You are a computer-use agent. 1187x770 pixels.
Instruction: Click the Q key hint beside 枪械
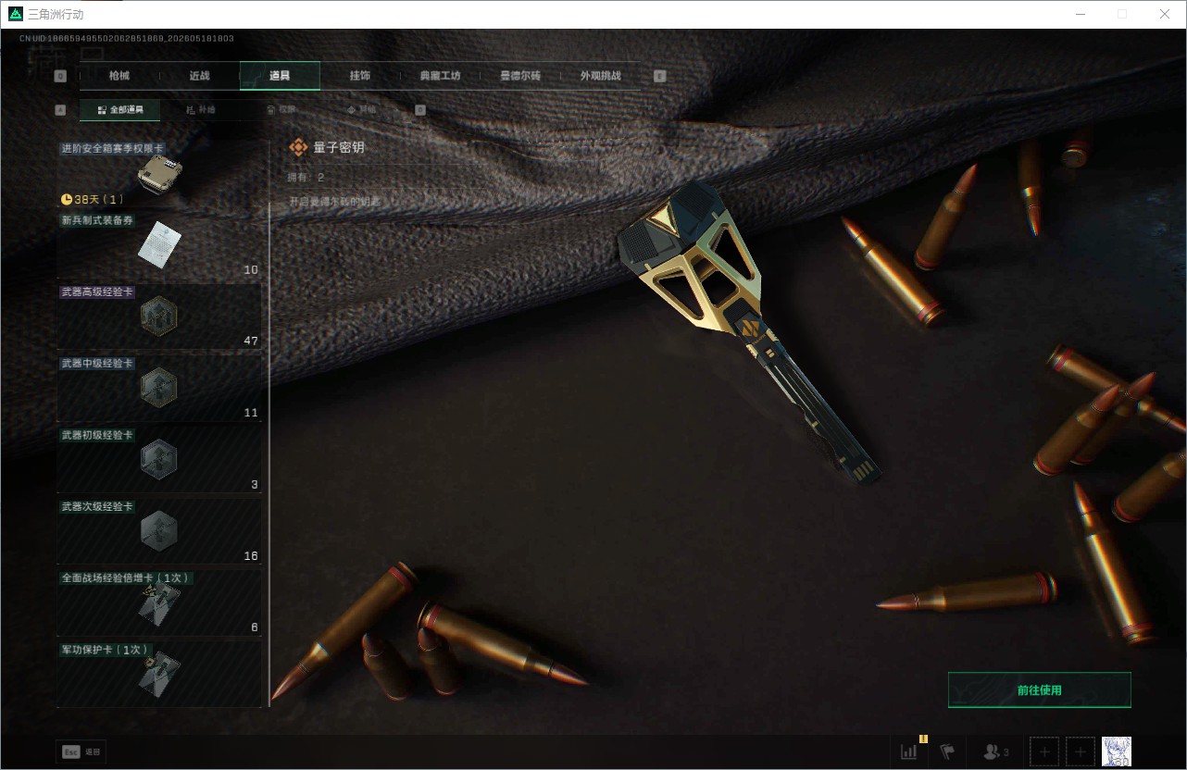pos(61,76)
